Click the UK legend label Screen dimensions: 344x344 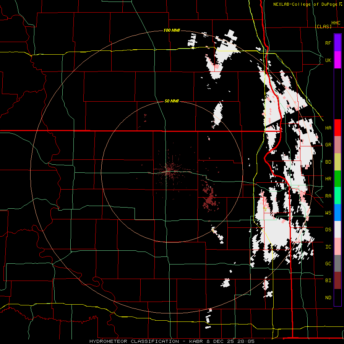(328, 60)
